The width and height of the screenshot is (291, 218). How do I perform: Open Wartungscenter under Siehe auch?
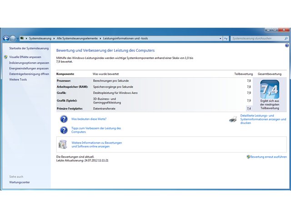pyautogui.click(x=20, y=182)
